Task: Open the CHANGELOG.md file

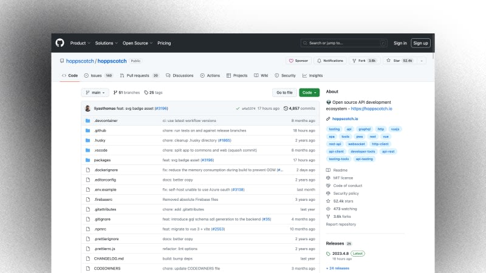Action: click(109, 259)
